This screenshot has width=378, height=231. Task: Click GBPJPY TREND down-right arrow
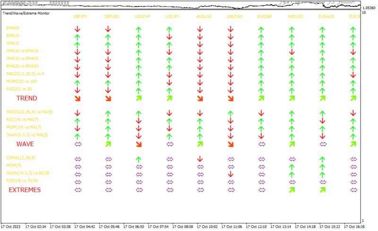coord(77,99)
